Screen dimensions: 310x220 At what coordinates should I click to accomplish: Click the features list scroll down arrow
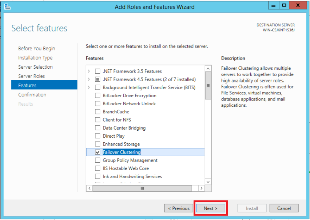pos(208,182)
